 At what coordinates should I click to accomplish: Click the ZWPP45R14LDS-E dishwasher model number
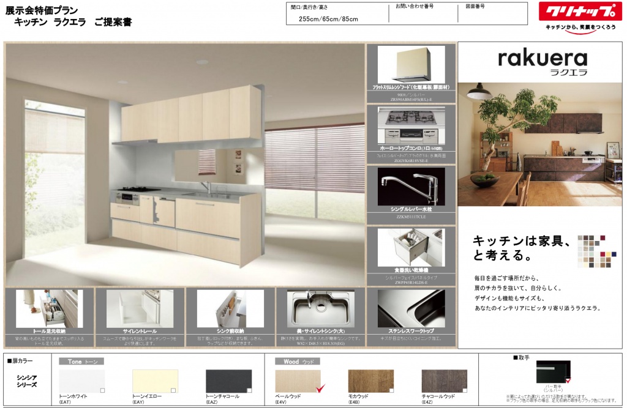(411, 283)
